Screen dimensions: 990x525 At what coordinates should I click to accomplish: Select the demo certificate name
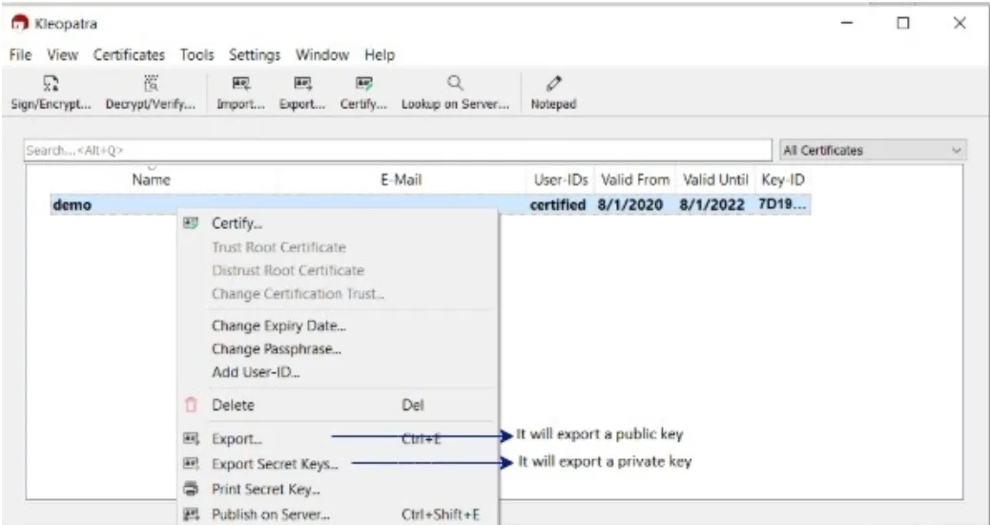pos(72,204)
